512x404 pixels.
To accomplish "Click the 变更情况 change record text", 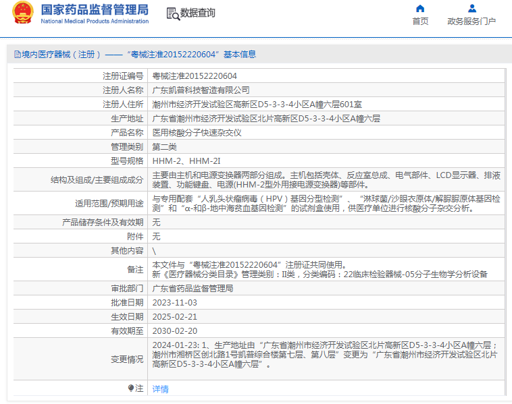I will [325, 355].
